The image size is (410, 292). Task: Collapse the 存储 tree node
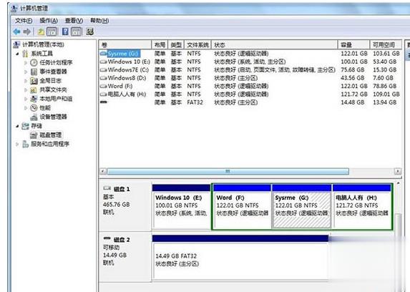pyautogui.click(x=17, y=126)
